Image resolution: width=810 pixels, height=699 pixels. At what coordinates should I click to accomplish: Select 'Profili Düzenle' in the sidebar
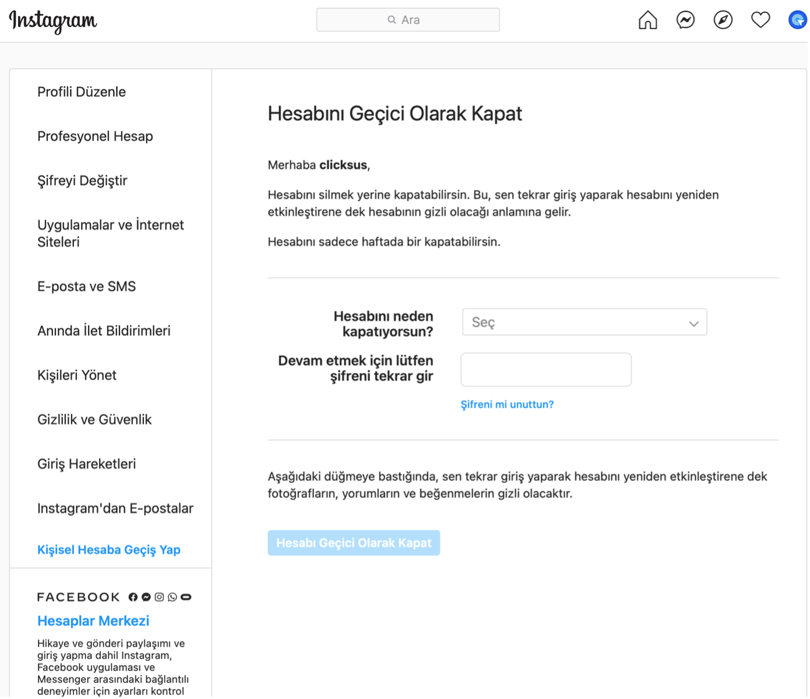82,91
